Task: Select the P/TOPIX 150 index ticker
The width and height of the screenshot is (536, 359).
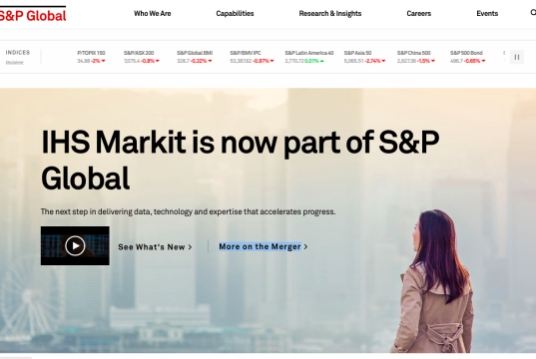Action: [x=91, y=57]
